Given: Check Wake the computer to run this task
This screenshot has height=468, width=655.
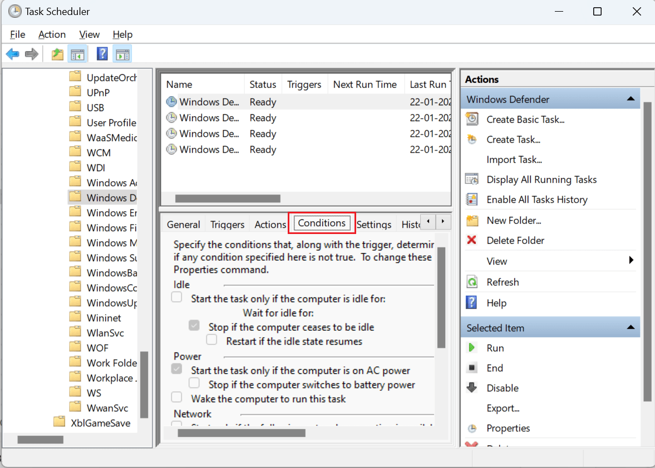Looking at the screenshot, I should click(176, 397).
